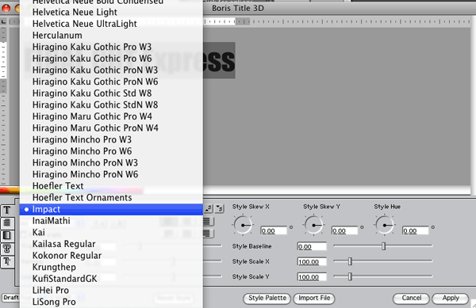
Task: Click the subscript button
Action: [220, 208]
